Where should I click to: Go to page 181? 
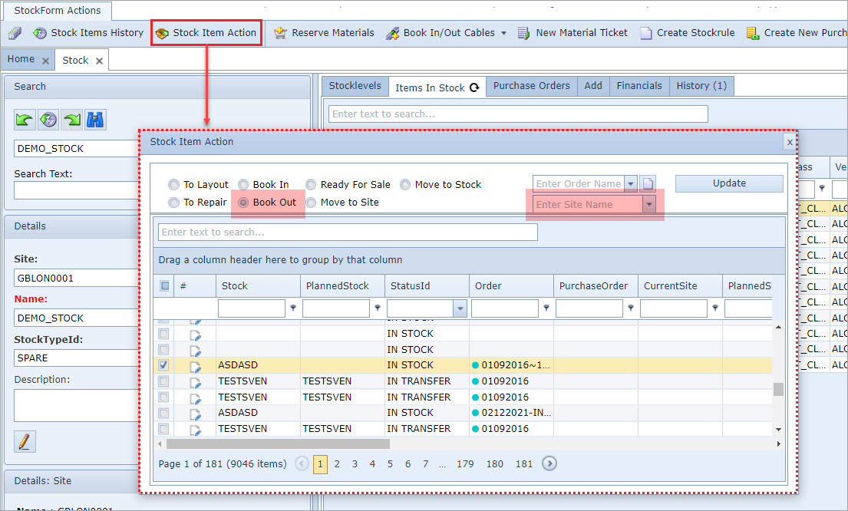523,464
